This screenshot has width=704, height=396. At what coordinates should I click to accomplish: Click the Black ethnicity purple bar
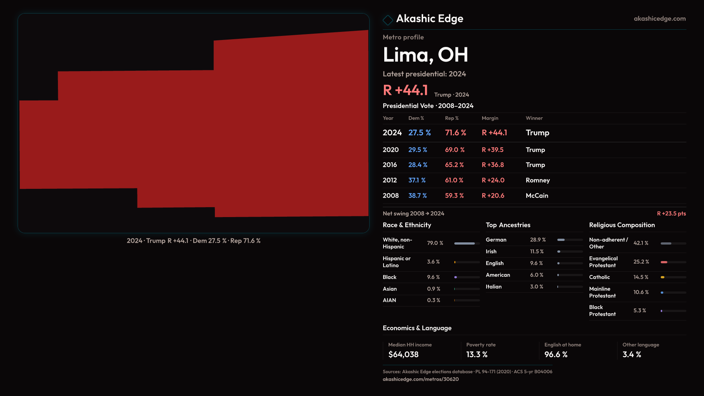(456, 278)
